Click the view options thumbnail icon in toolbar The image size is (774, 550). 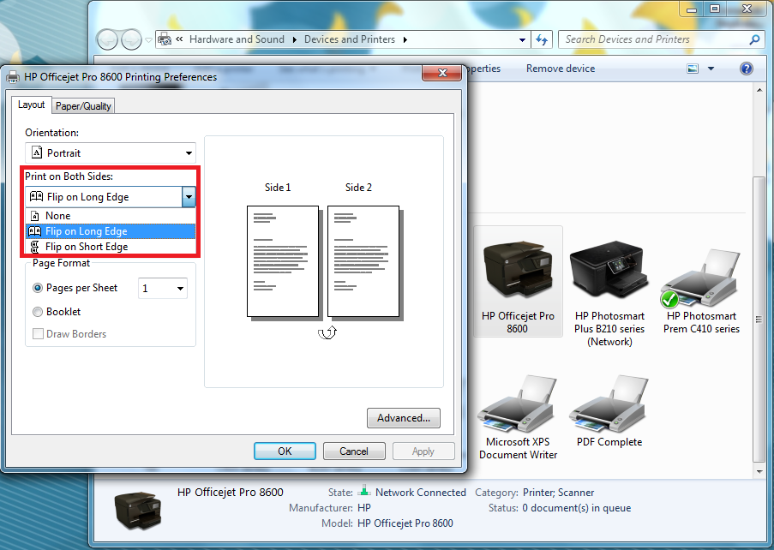point(693,69)
